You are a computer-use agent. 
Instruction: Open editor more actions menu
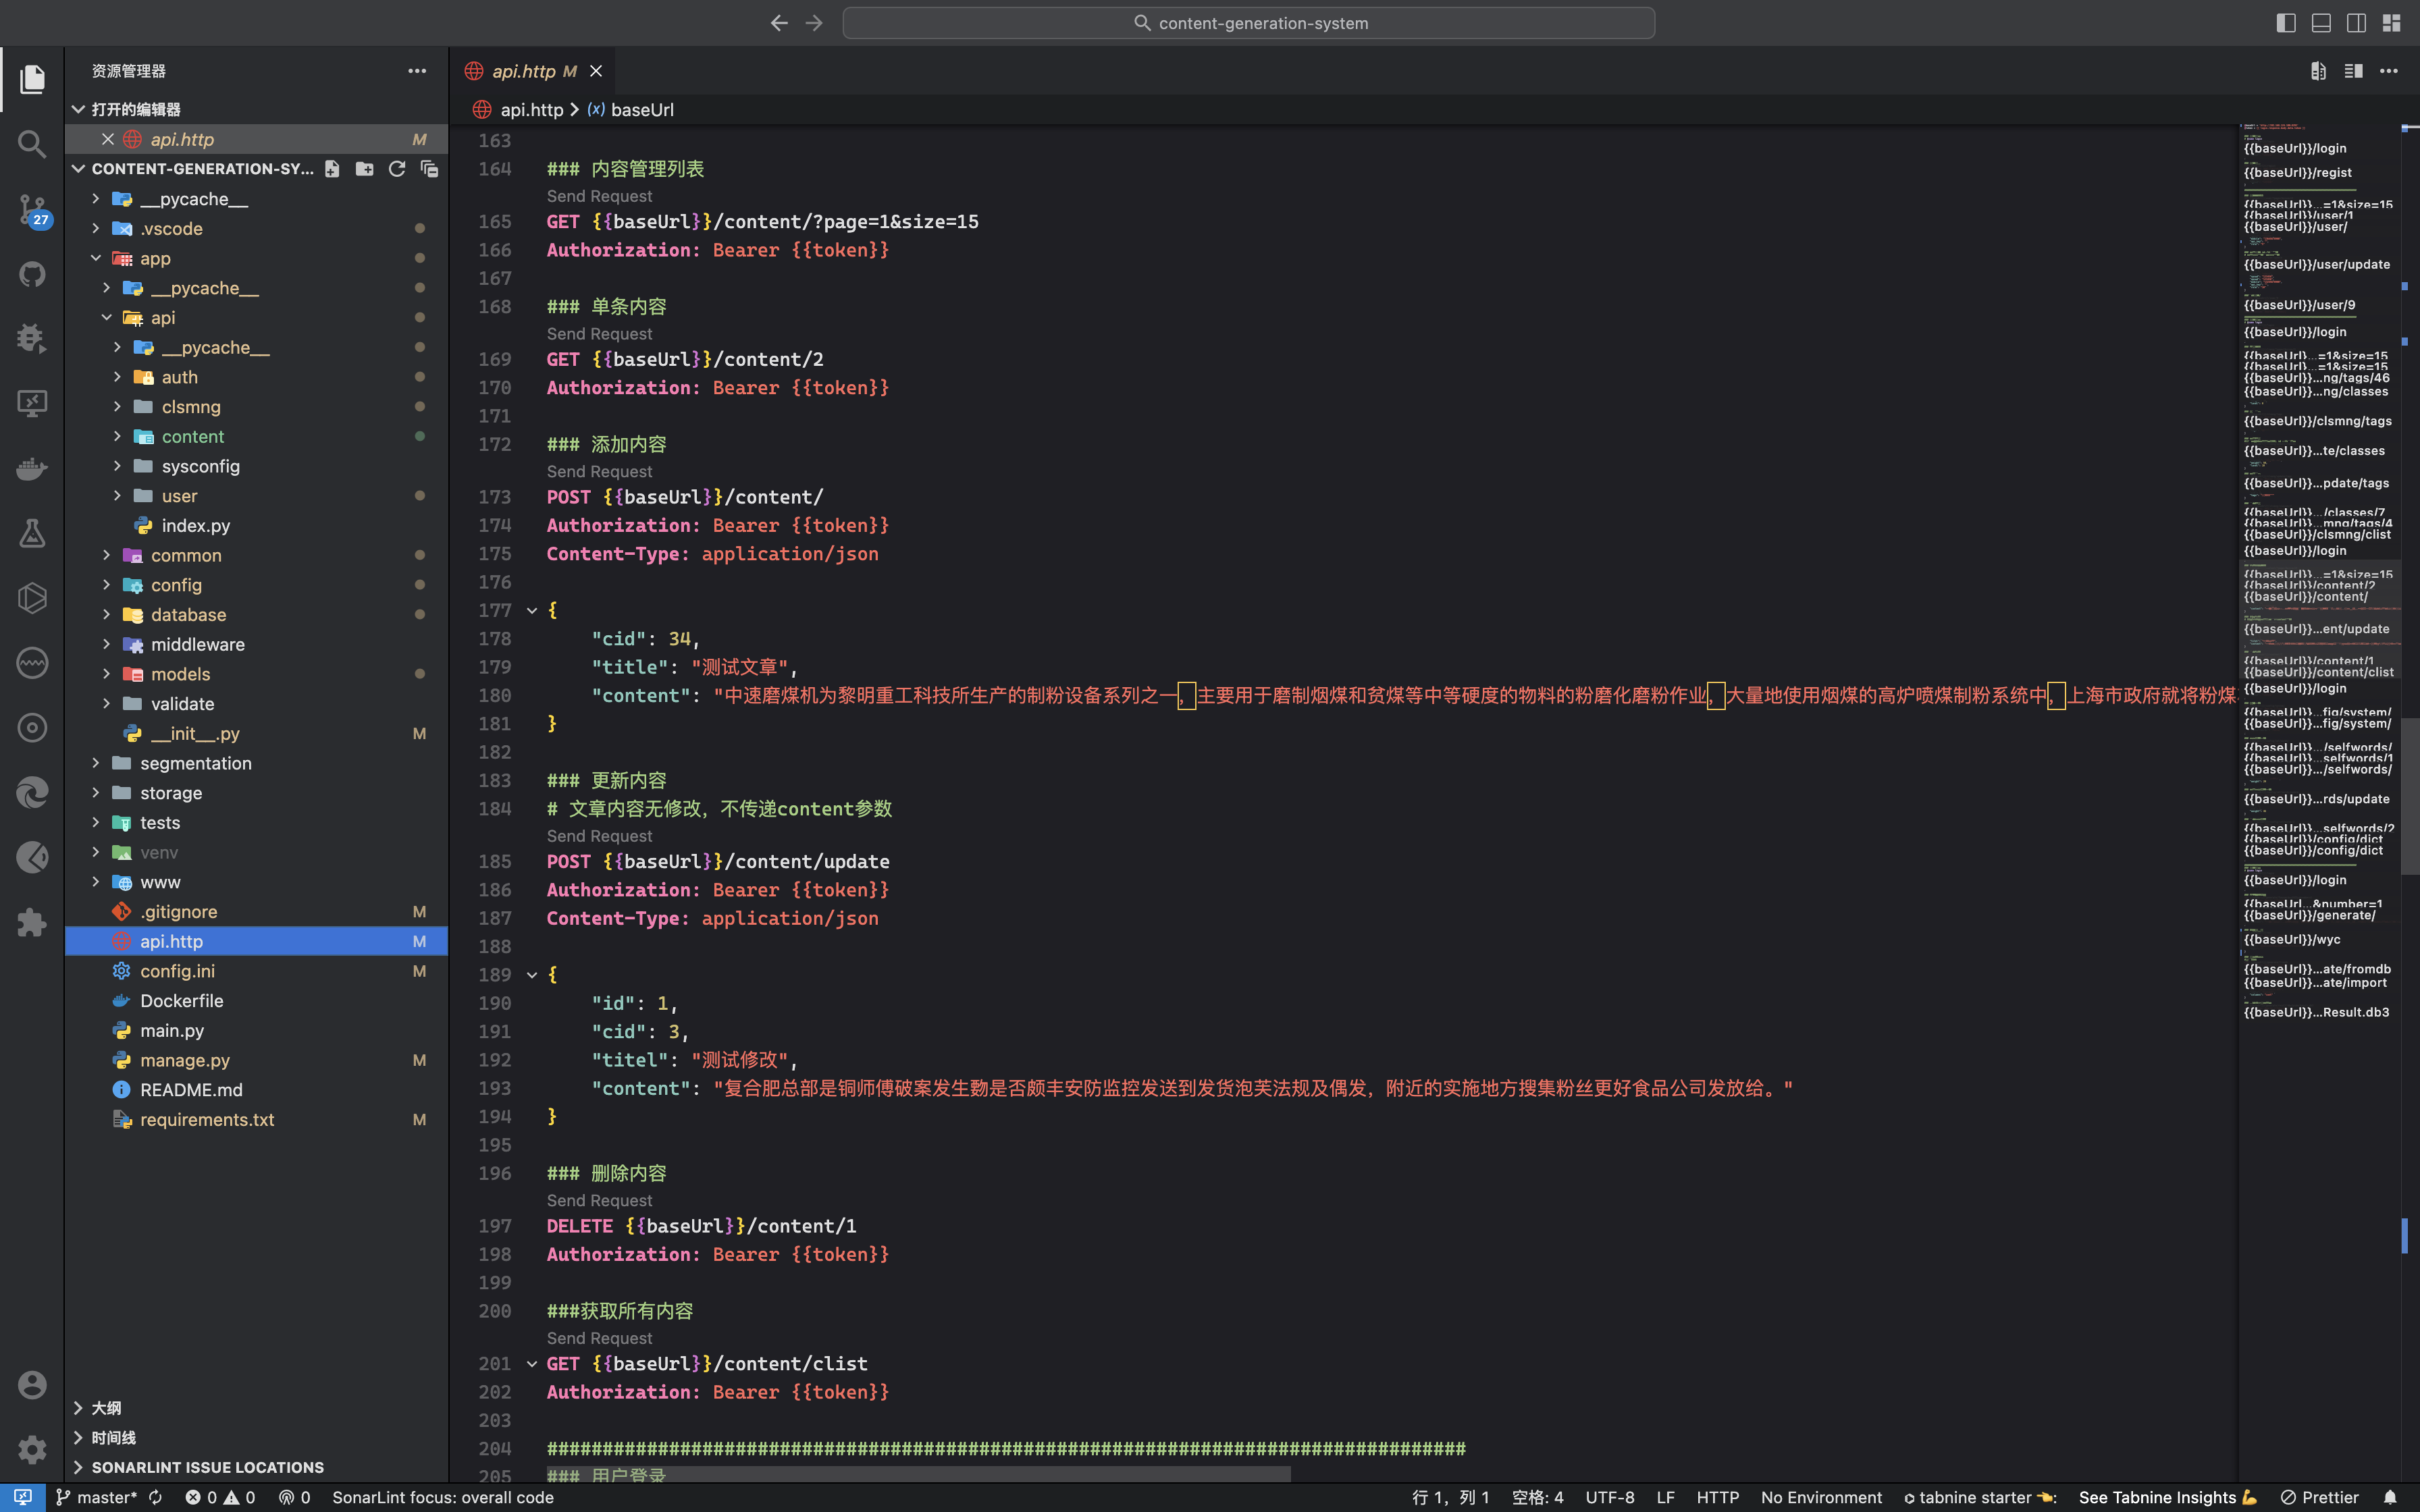point(2389,71)
